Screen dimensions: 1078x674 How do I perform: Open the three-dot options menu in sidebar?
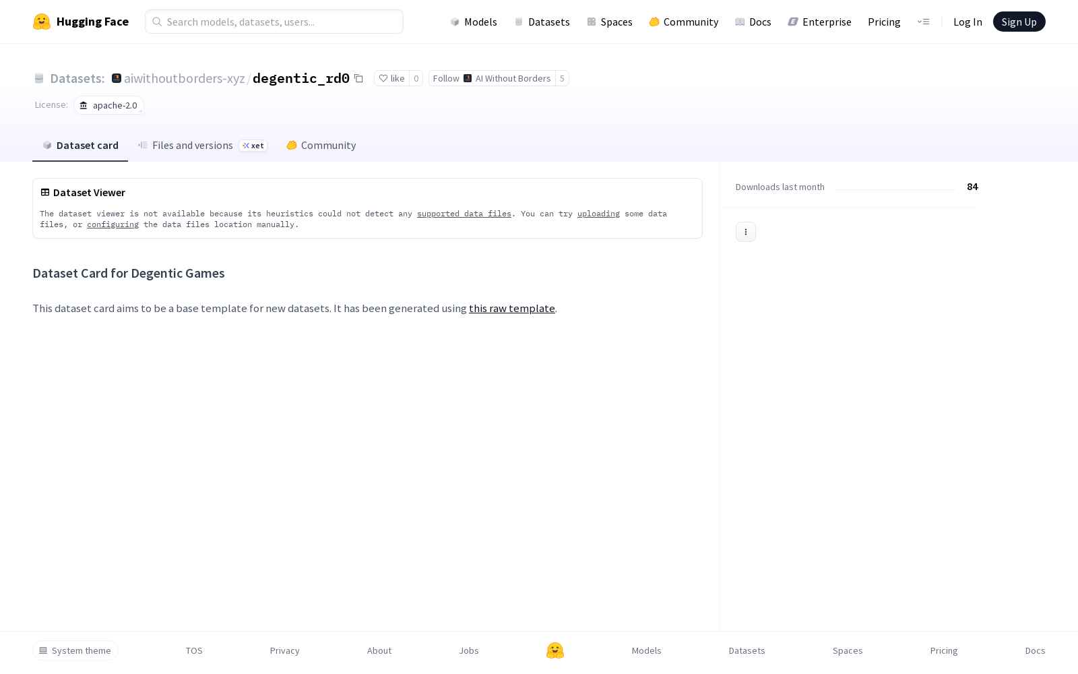(x=746, y=232)
